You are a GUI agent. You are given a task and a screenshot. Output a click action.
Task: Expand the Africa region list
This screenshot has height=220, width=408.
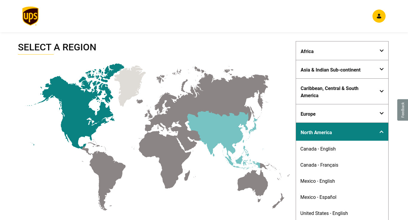(x=342, y=51)
